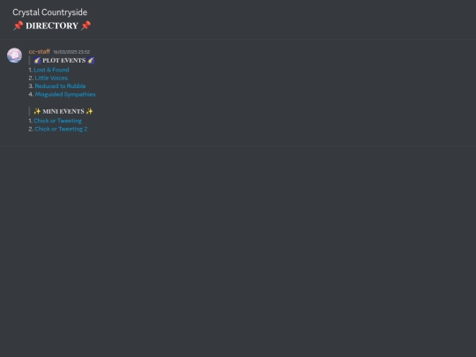Open the first Chick or Tweeting link
The width and height of the screenshot is (476, 357).
57,121
